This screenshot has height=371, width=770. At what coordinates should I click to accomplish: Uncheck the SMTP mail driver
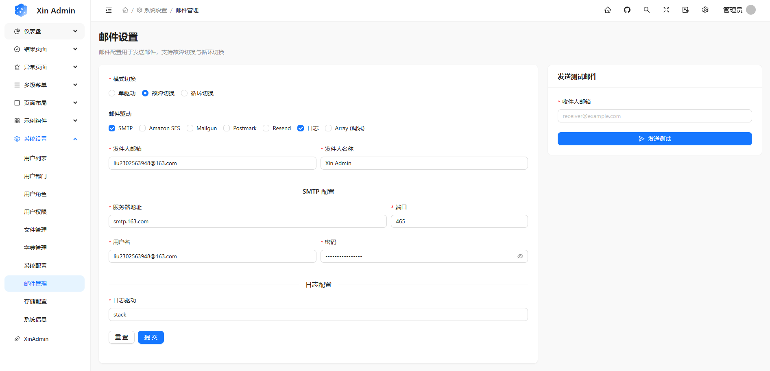111,128
